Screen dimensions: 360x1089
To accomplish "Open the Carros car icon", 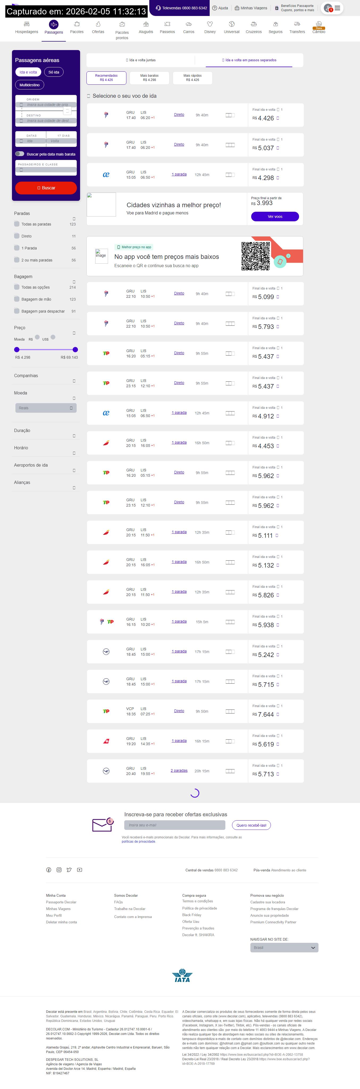I will (x=188, y=24).
